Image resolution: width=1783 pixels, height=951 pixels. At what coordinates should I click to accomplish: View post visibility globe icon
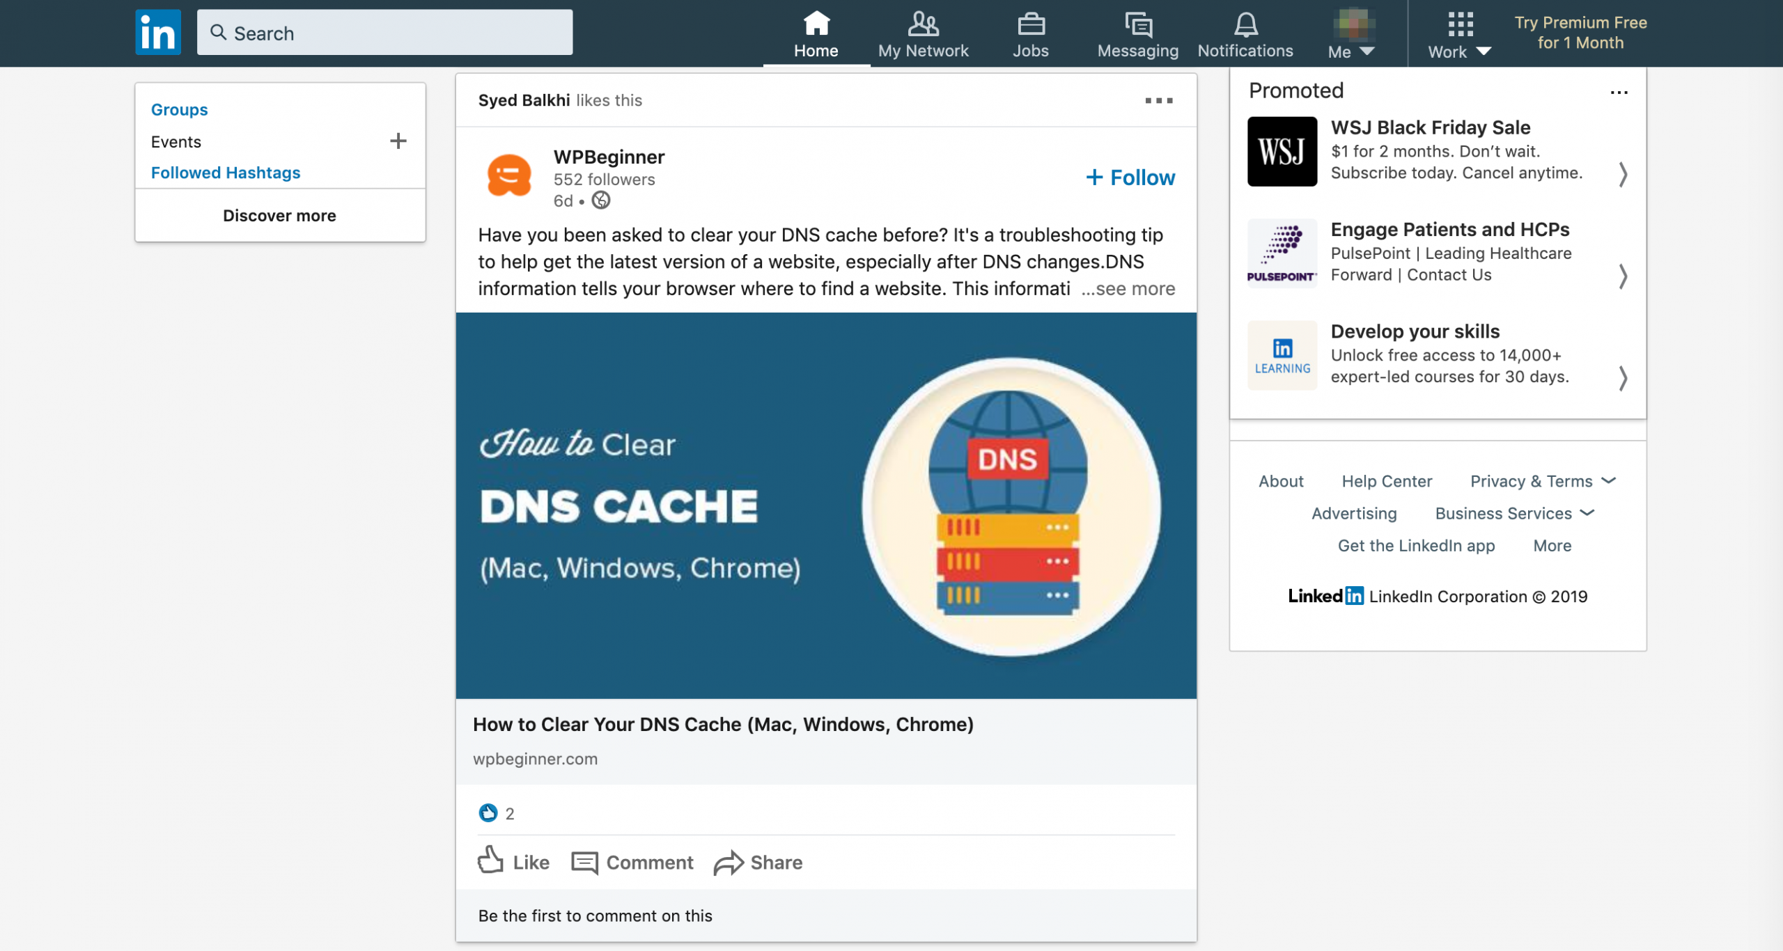pos(600,201)
